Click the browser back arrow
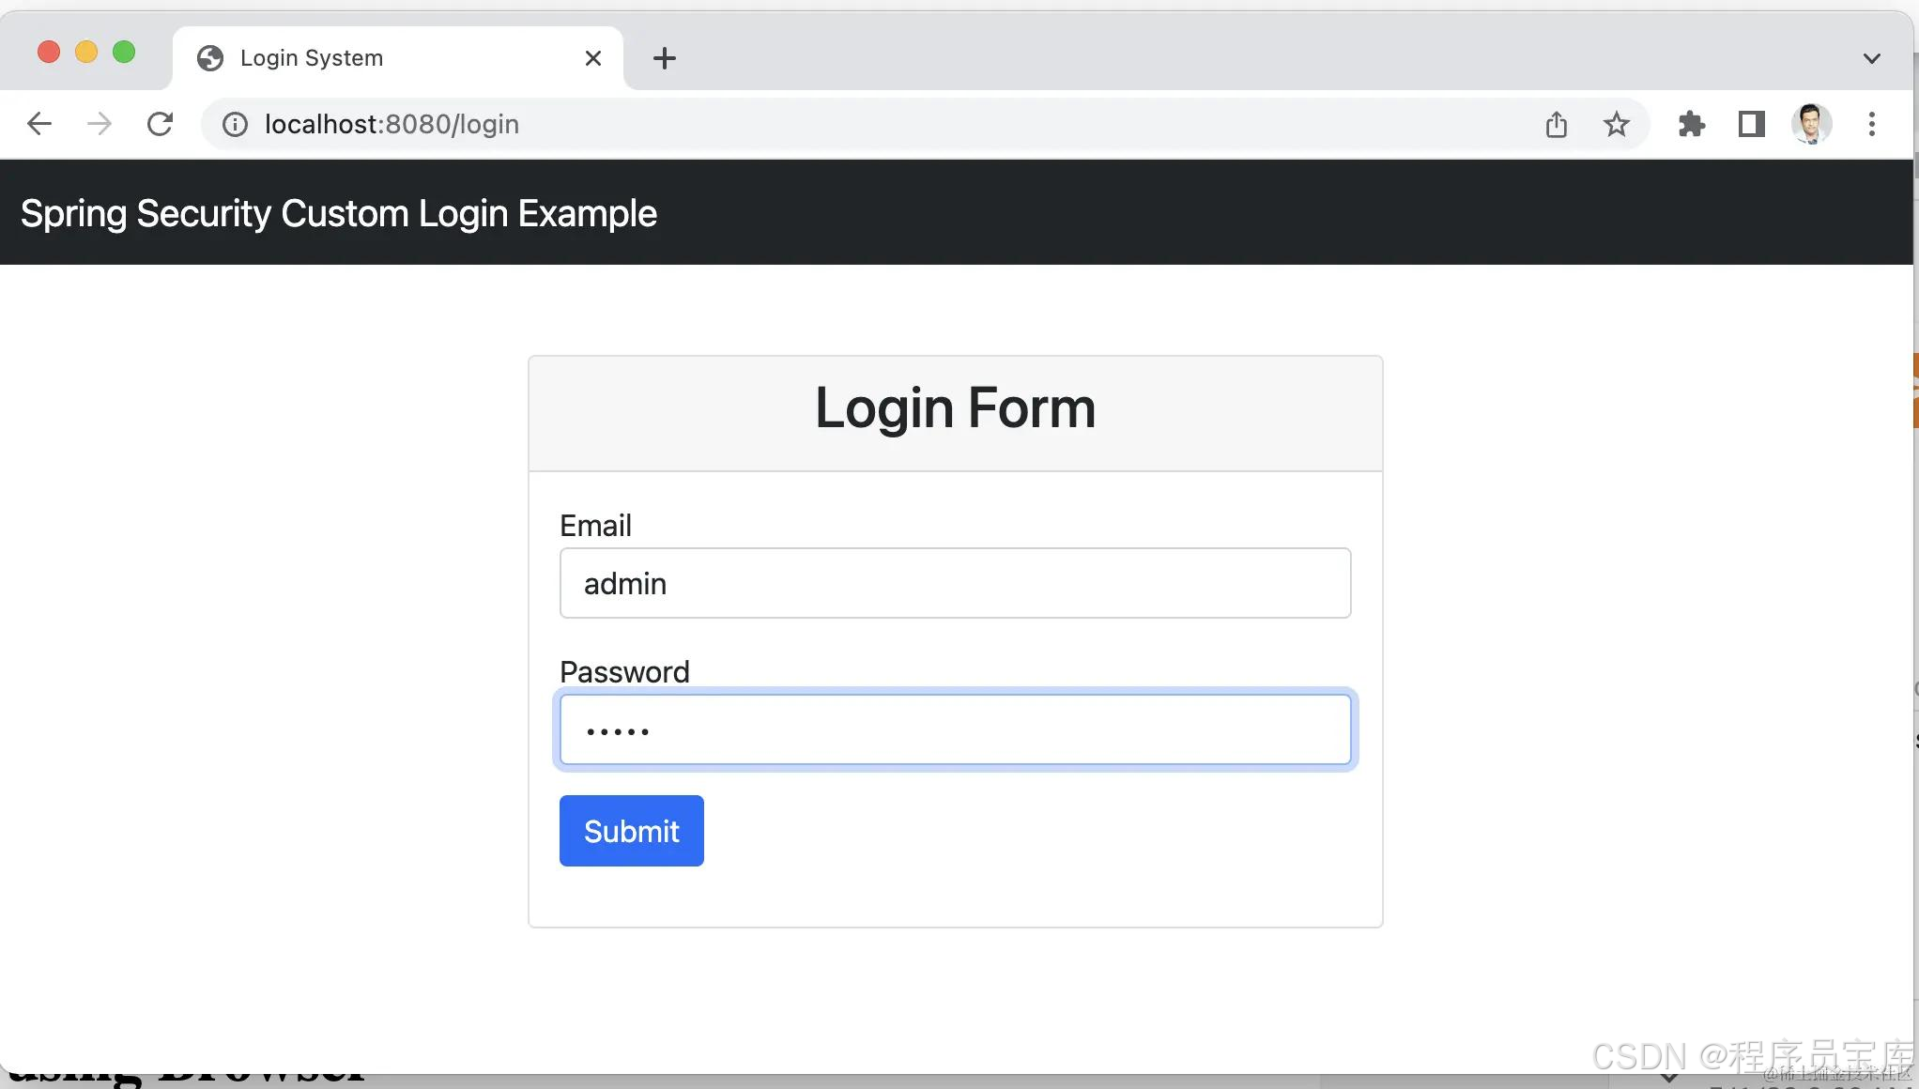The height and width of the screenshot is (1089, 1919). click(38, 123)
